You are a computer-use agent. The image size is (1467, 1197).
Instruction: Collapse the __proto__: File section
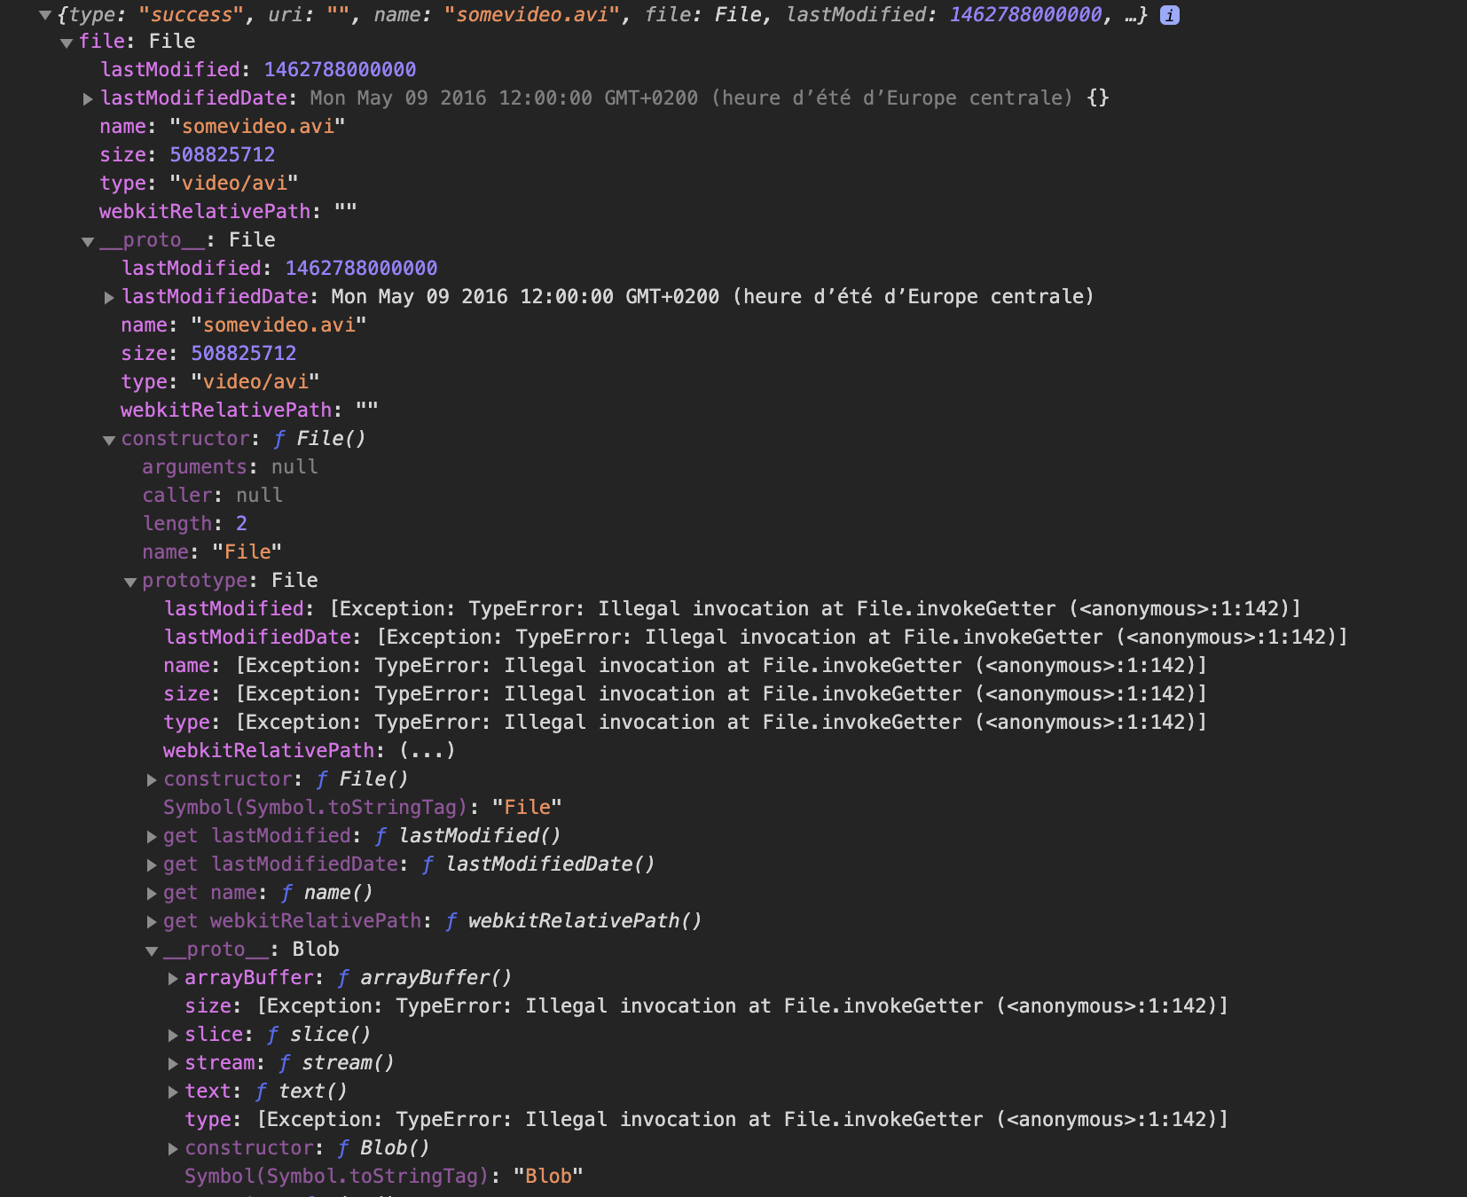(x=86, y=239)
